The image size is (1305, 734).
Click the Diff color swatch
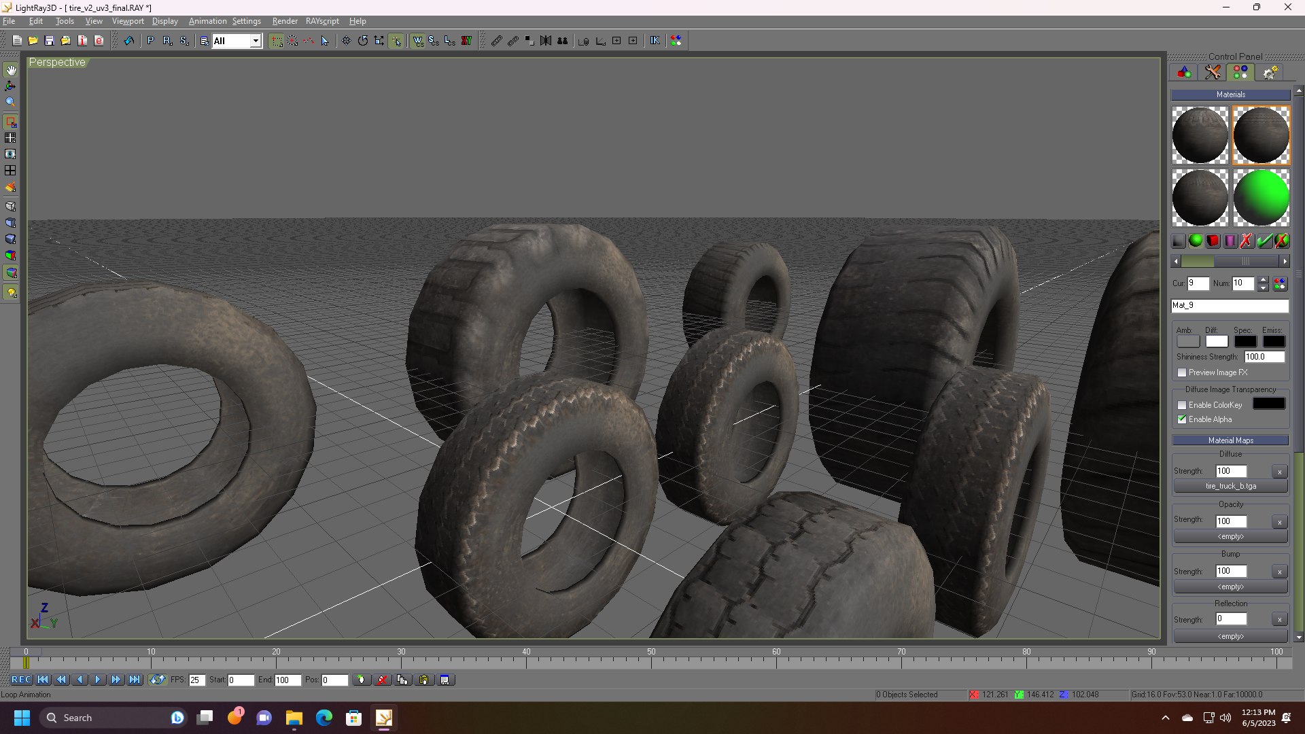pyautogui.click(x=1217, y=342)
